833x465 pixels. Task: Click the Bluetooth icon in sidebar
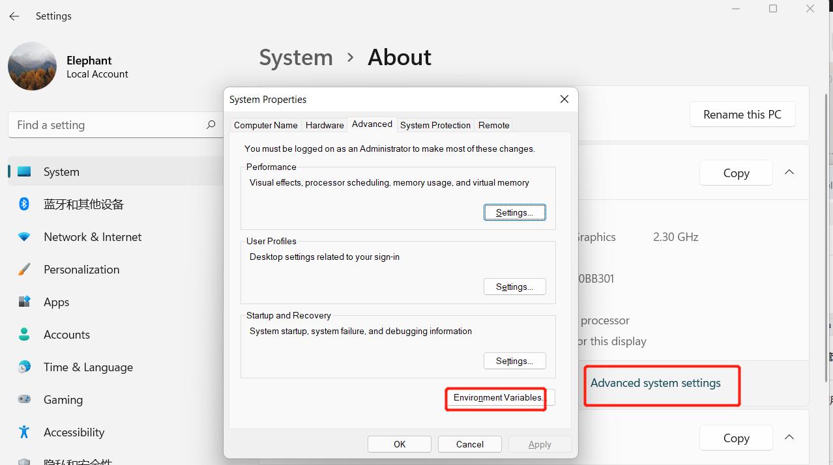(x=24, y=204)
